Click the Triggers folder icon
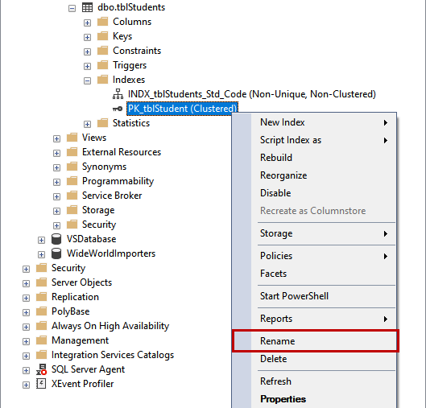Viewport: 426px width, 408px height. [x=103, y=65]
